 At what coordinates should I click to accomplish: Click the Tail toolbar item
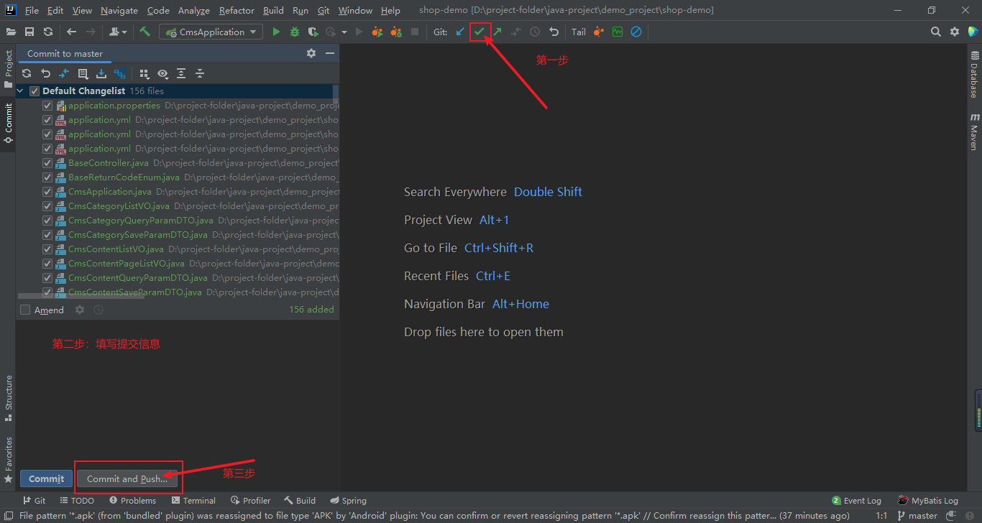(x=579, y=32)
